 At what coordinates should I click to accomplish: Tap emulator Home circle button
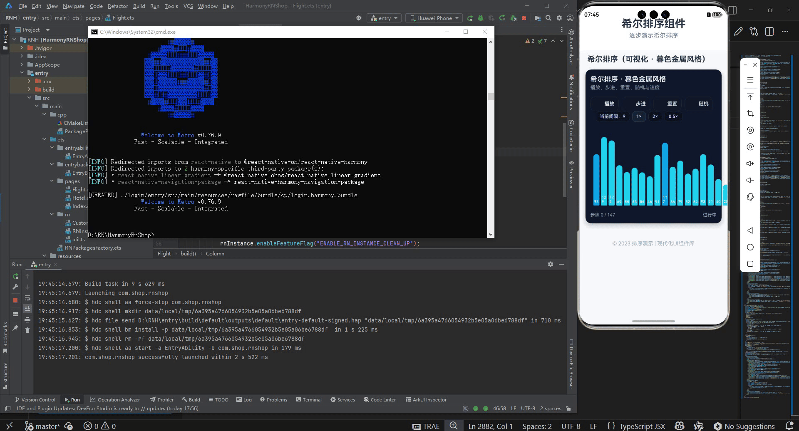point(750,247)
